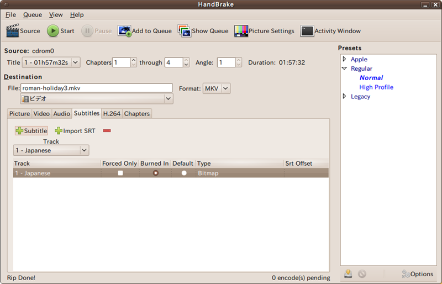
Task: Open the View menu
Action: tap(56, 15)
